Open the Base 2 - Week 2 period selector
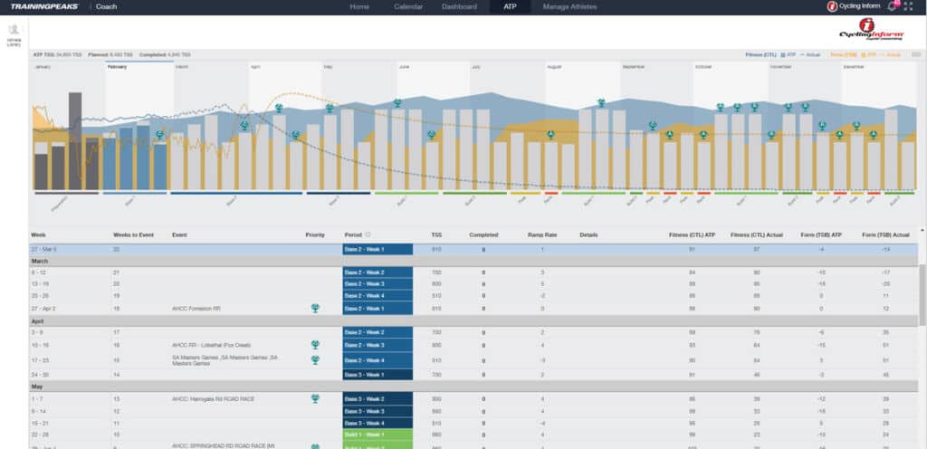 coord(377,272)
